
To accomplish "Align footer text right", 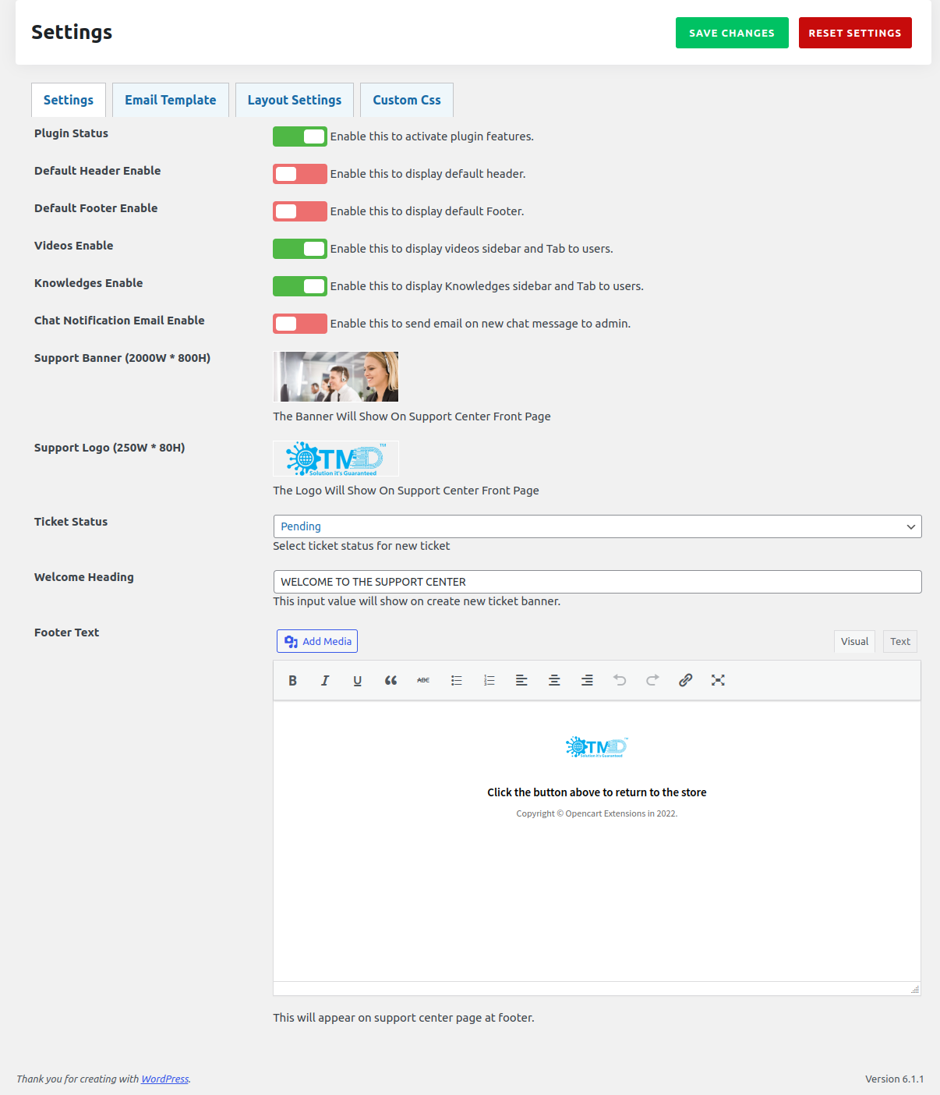I will (x=587, y=680).
